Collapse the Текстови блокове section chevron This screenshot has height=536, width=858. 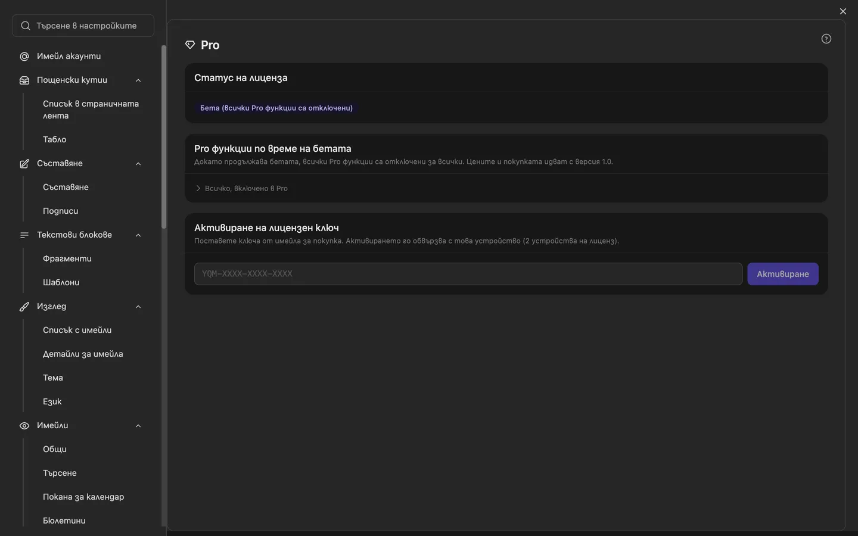tap(138, 235)
